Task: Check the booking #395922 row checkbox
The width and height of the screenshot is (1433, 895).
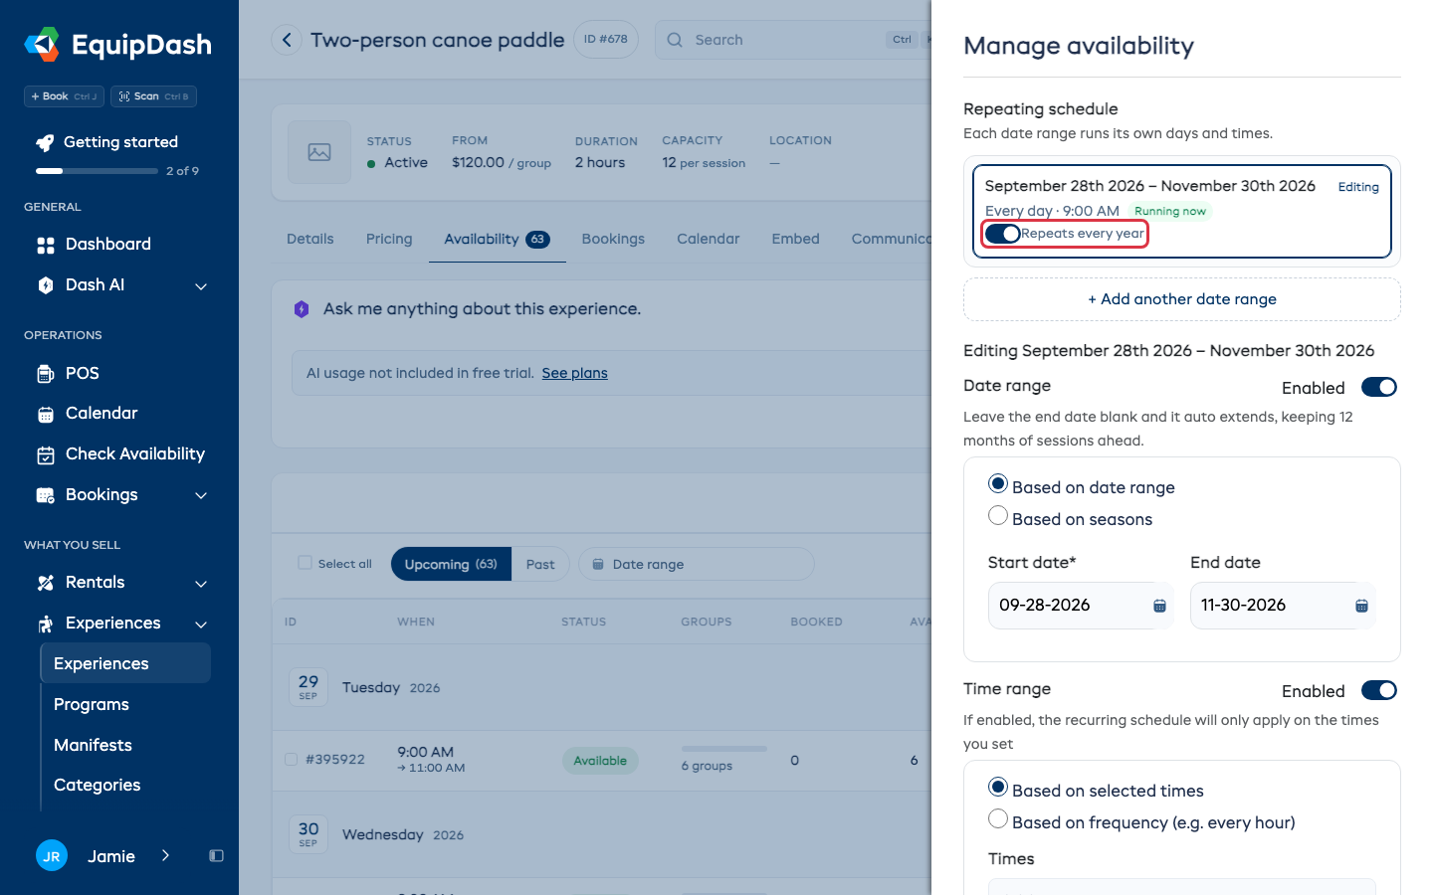Action: tap(292, 760)
